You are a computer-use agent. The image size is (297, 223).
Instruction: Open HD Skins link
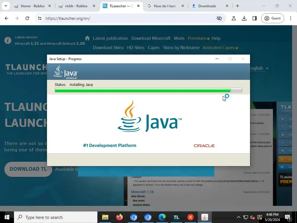point(136,48)
